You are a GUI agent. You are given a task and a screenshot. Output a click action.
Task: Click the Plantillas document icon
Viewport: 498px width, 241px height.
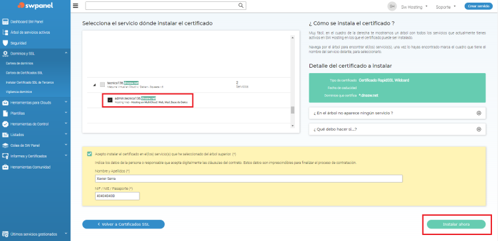tap(5, 114)
